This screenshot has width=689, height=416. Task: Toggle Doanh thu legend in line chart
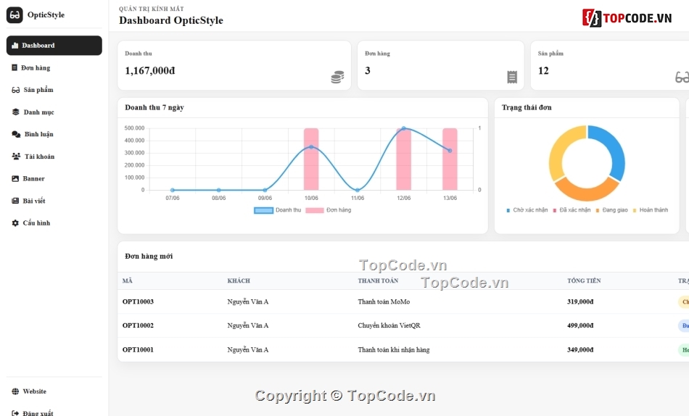click(x=277, y=210)
